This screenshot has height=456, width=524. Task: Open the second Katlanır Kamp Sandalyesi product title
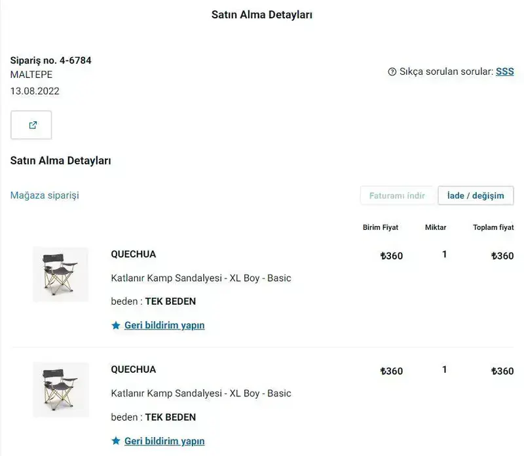[x=201, y=393]
